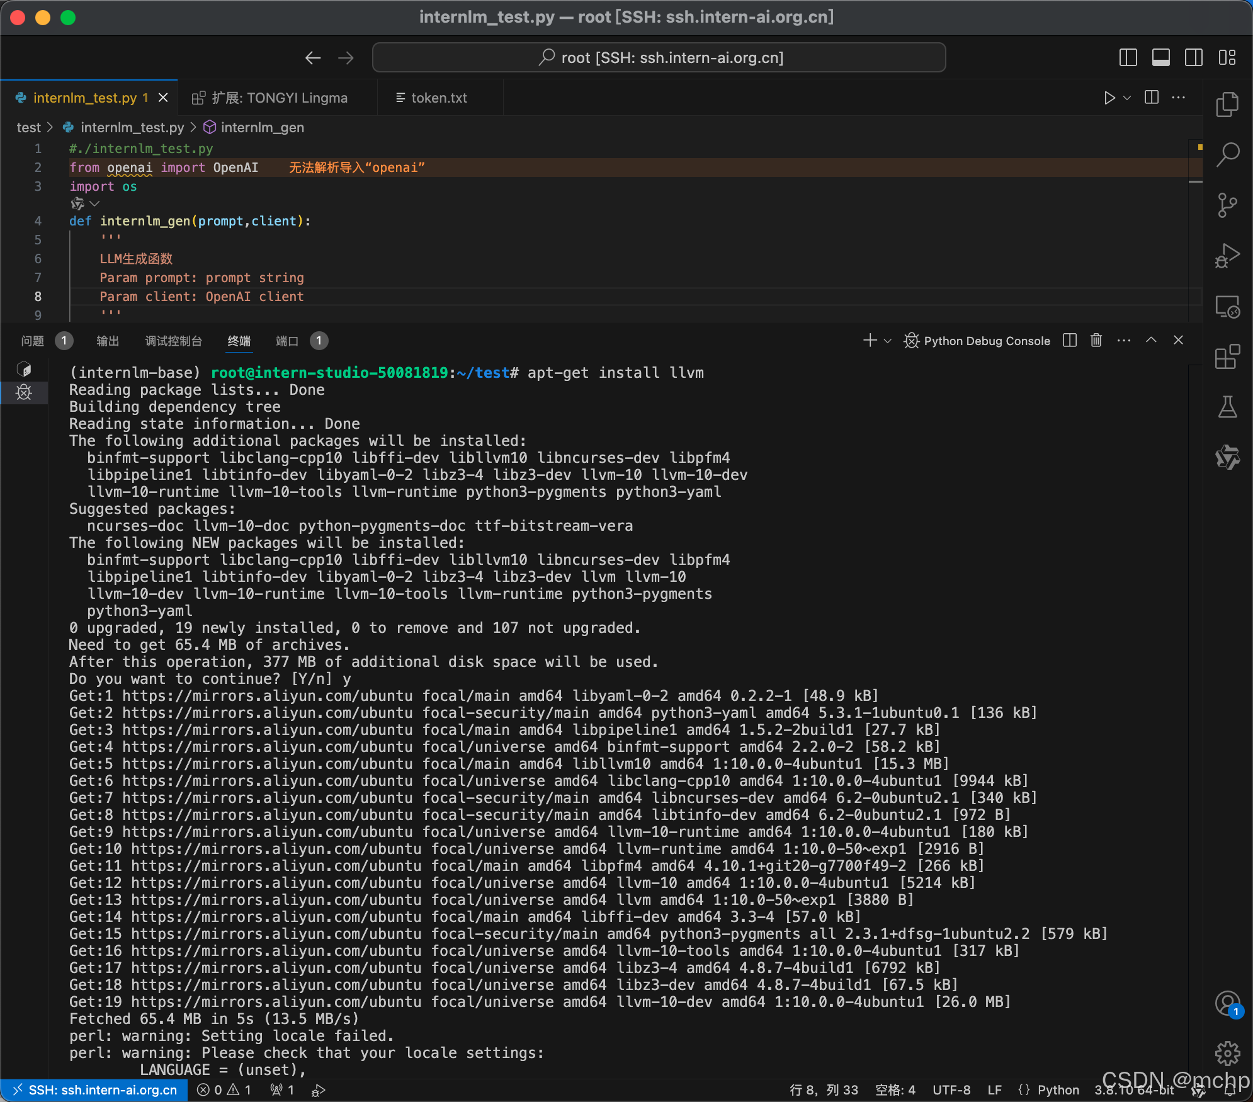Open the new terminal launch profile dropdown

pyautogui.click(x=888, y=341)
